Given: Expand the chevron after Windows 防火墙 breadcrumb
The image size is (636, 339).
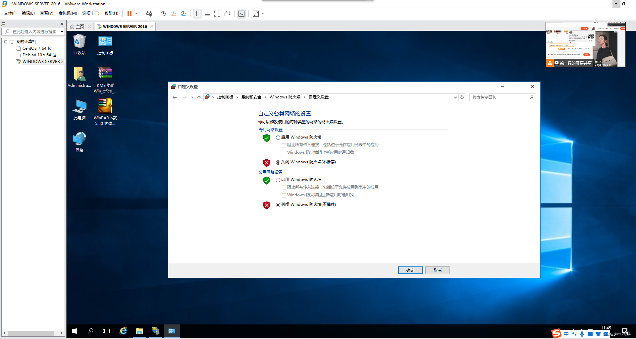Looking at the screenshot, I should tap(304, 97).
